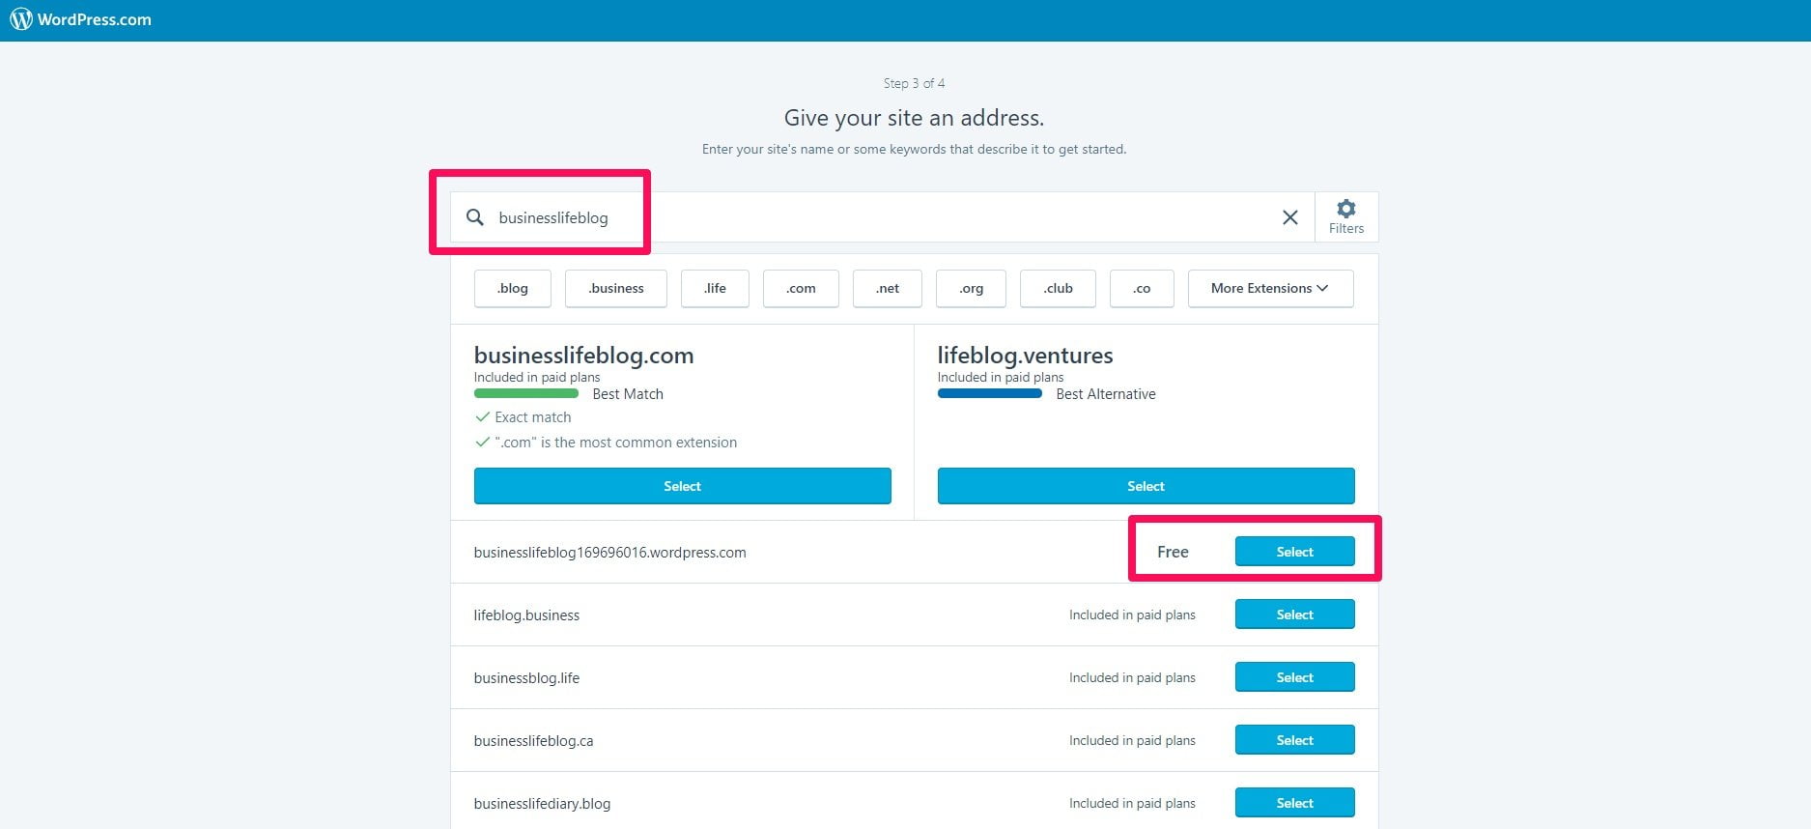Filter by .life extension
This screenshot has width=1811, height=829.
click(715, 288)
